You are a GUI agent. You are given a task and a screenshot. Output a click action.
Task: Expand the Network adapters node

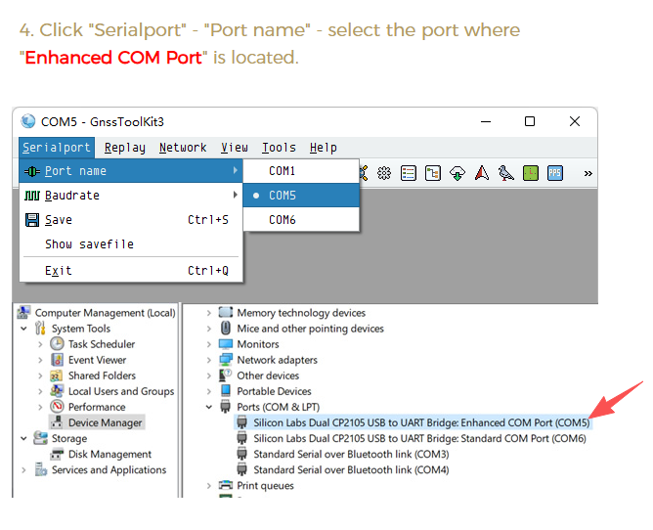point(209,360)
